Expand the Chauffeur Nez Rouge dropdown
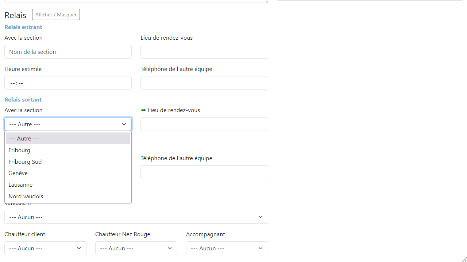 point(136,248)
